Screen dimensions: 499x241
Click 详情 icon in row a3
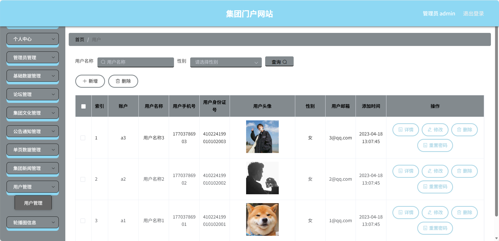tap(401, 130)
